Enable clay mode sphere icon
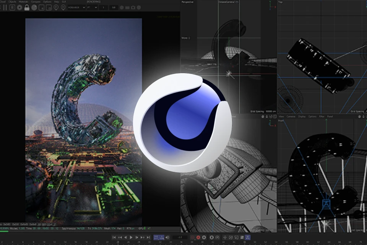This screenshot has height=245, width=367. click(x=34, y=8)
